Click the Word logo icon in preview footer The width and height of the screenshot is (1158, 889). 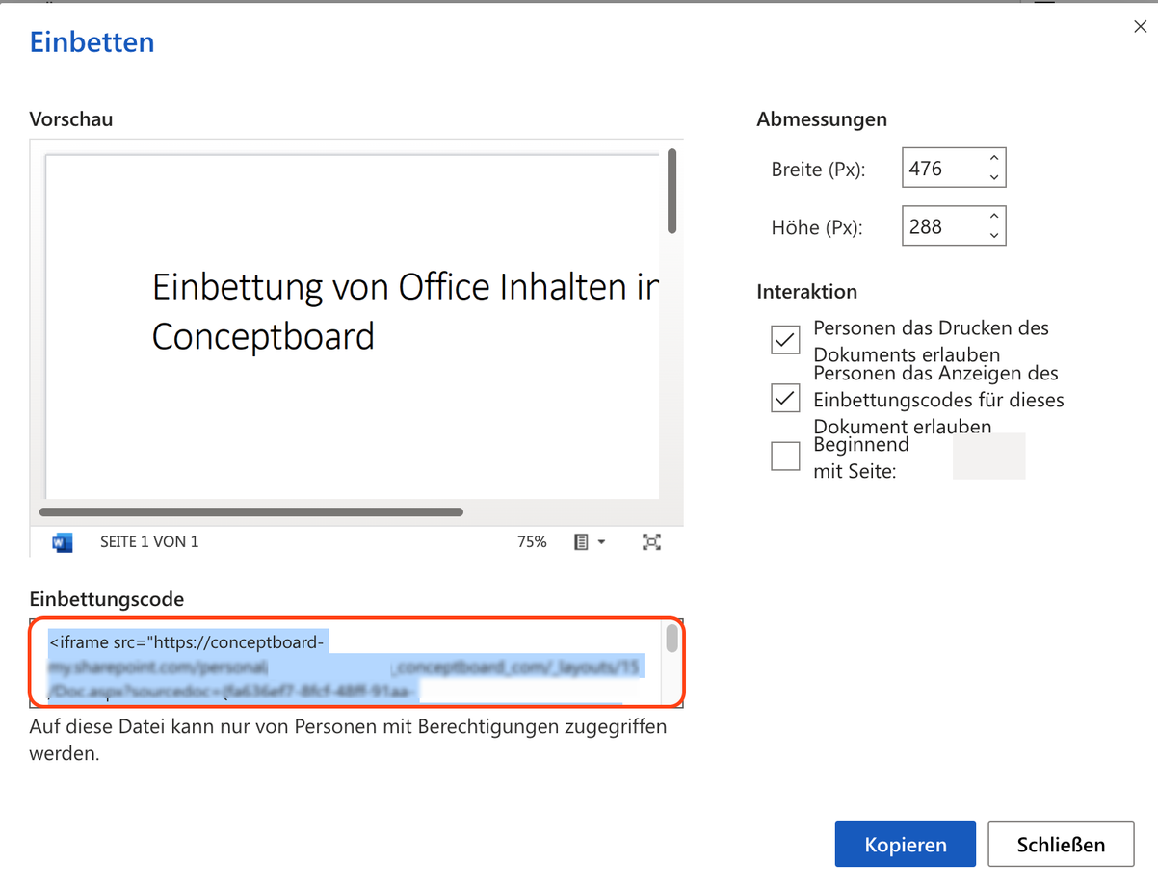63,542
